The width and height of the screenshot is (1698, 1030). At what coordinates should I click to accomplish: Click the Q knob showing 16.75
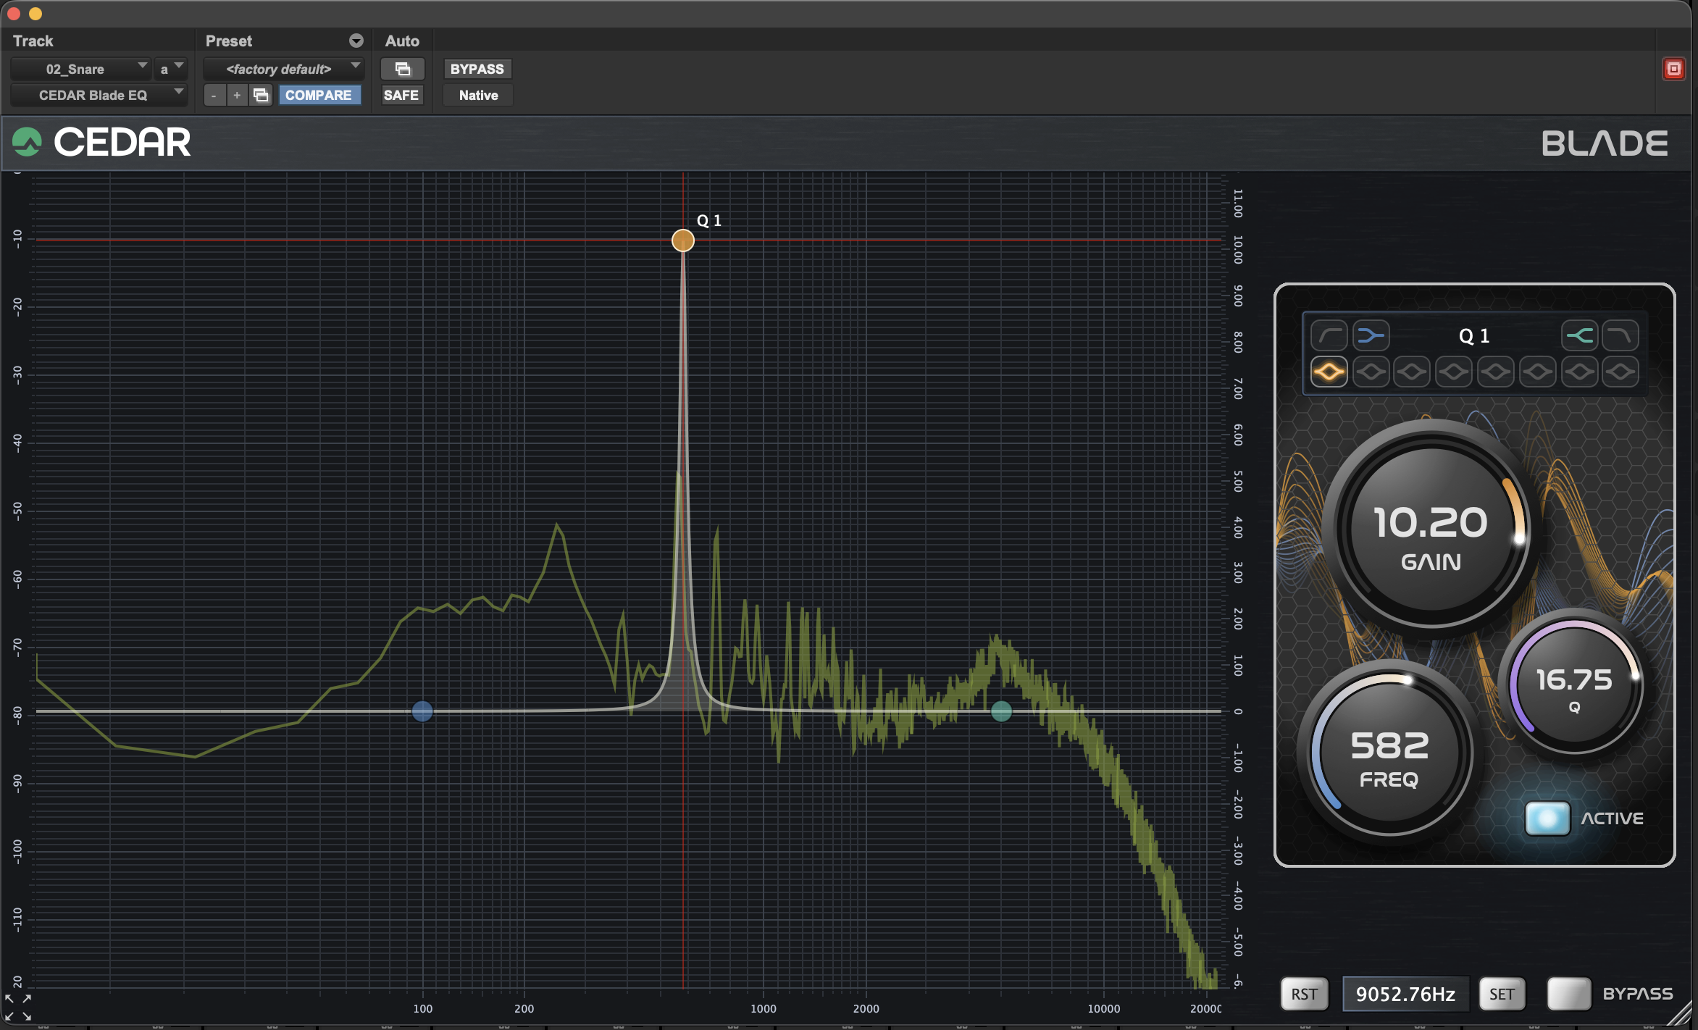(1575, 684)
